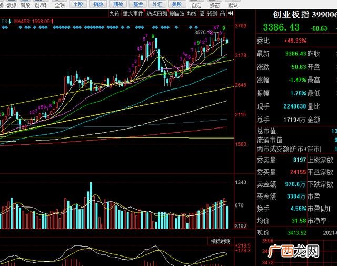
Task: Click the 2646 price axis label
Action: (241, 85)
